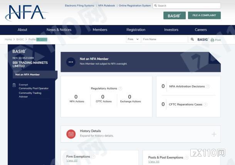This screenshot has height=165, width=235.
Task: Click the NFA Arbitration Decisions label
Action: point(187,86)
